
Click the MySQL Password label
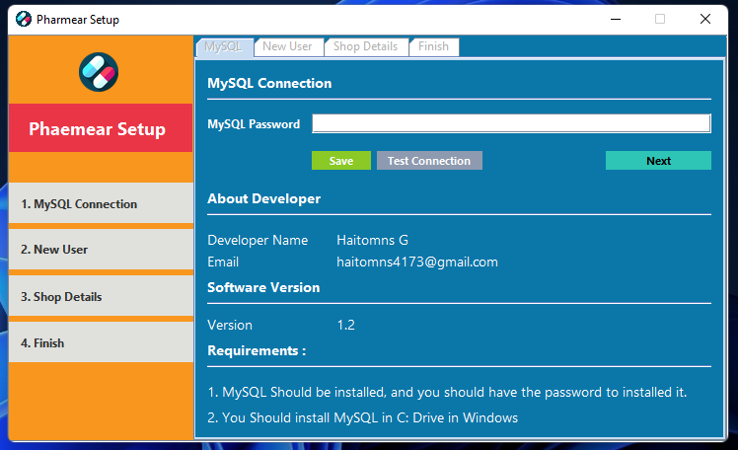click(x=254, y=124)
